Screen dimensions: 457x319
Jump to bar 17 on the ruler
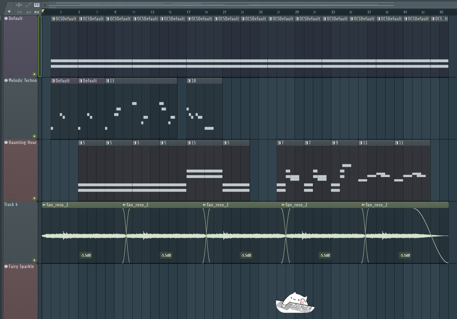pos(189,12)
